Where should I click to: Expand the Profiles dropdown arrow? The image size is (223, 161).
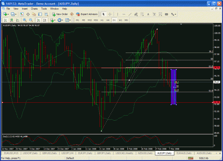click(16, 14)
